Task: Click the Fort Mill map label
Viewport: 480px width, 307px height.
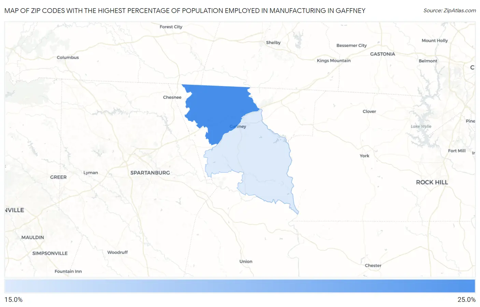Action: (x=456, y=151)
